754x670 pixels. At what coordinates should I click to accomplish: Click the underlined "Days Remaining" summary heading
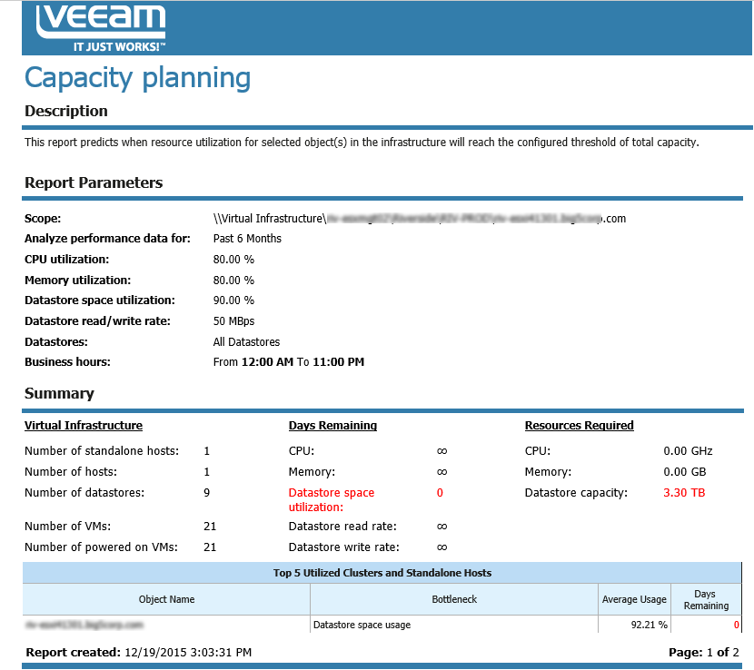pos(332,426)
